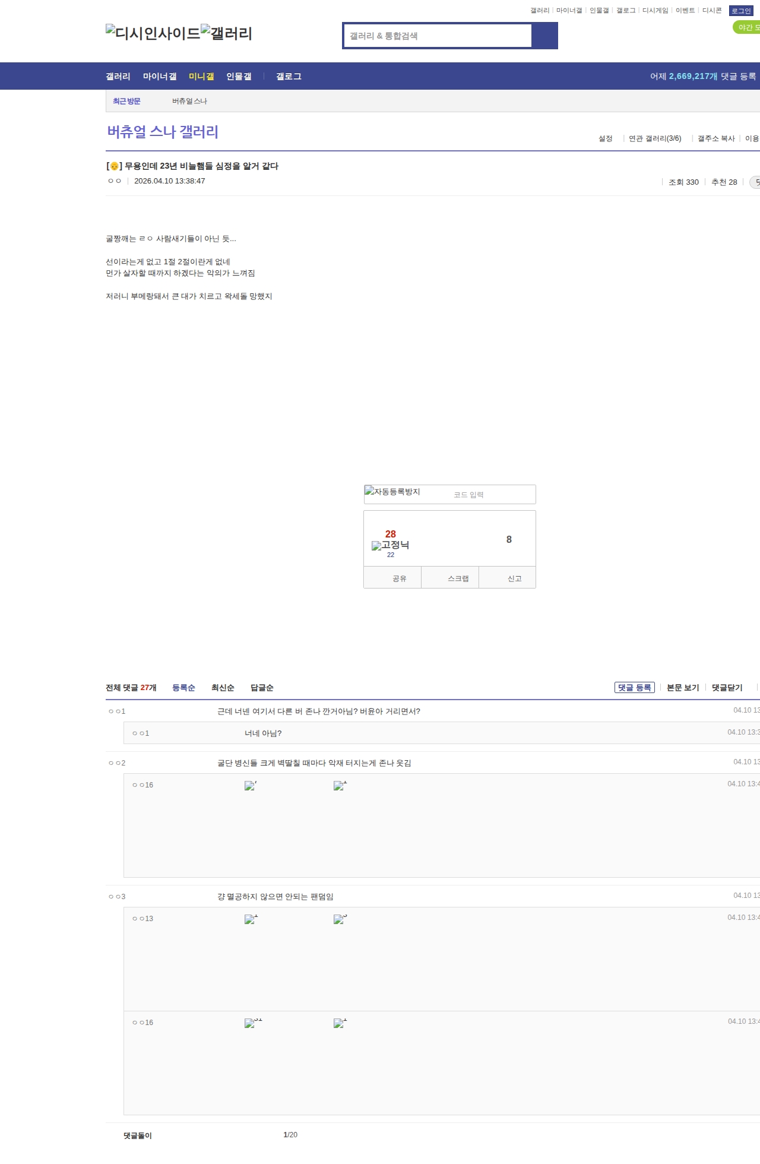760x1164 pixels.
Task: Toggle 야간 모드 night mode button
Action: [747, 27]
